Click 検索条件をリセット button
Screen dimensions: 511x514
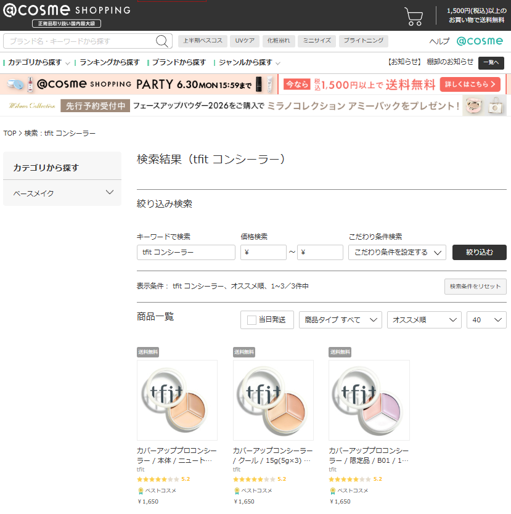(x=475, y=287)
